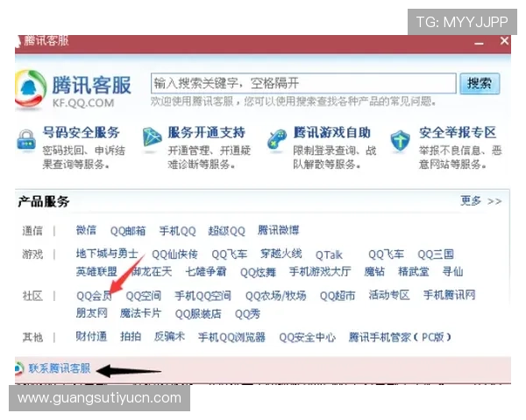This screenshot has width=526, height=420.
Task: Open the 地下城与勇士 game link
Action: click(x=107, y=254)
